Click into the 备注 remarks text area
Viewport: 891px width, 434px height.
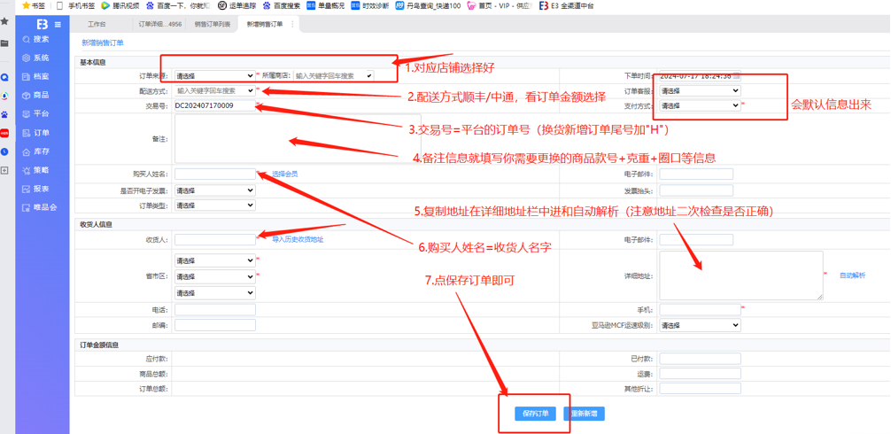(298, 138)
